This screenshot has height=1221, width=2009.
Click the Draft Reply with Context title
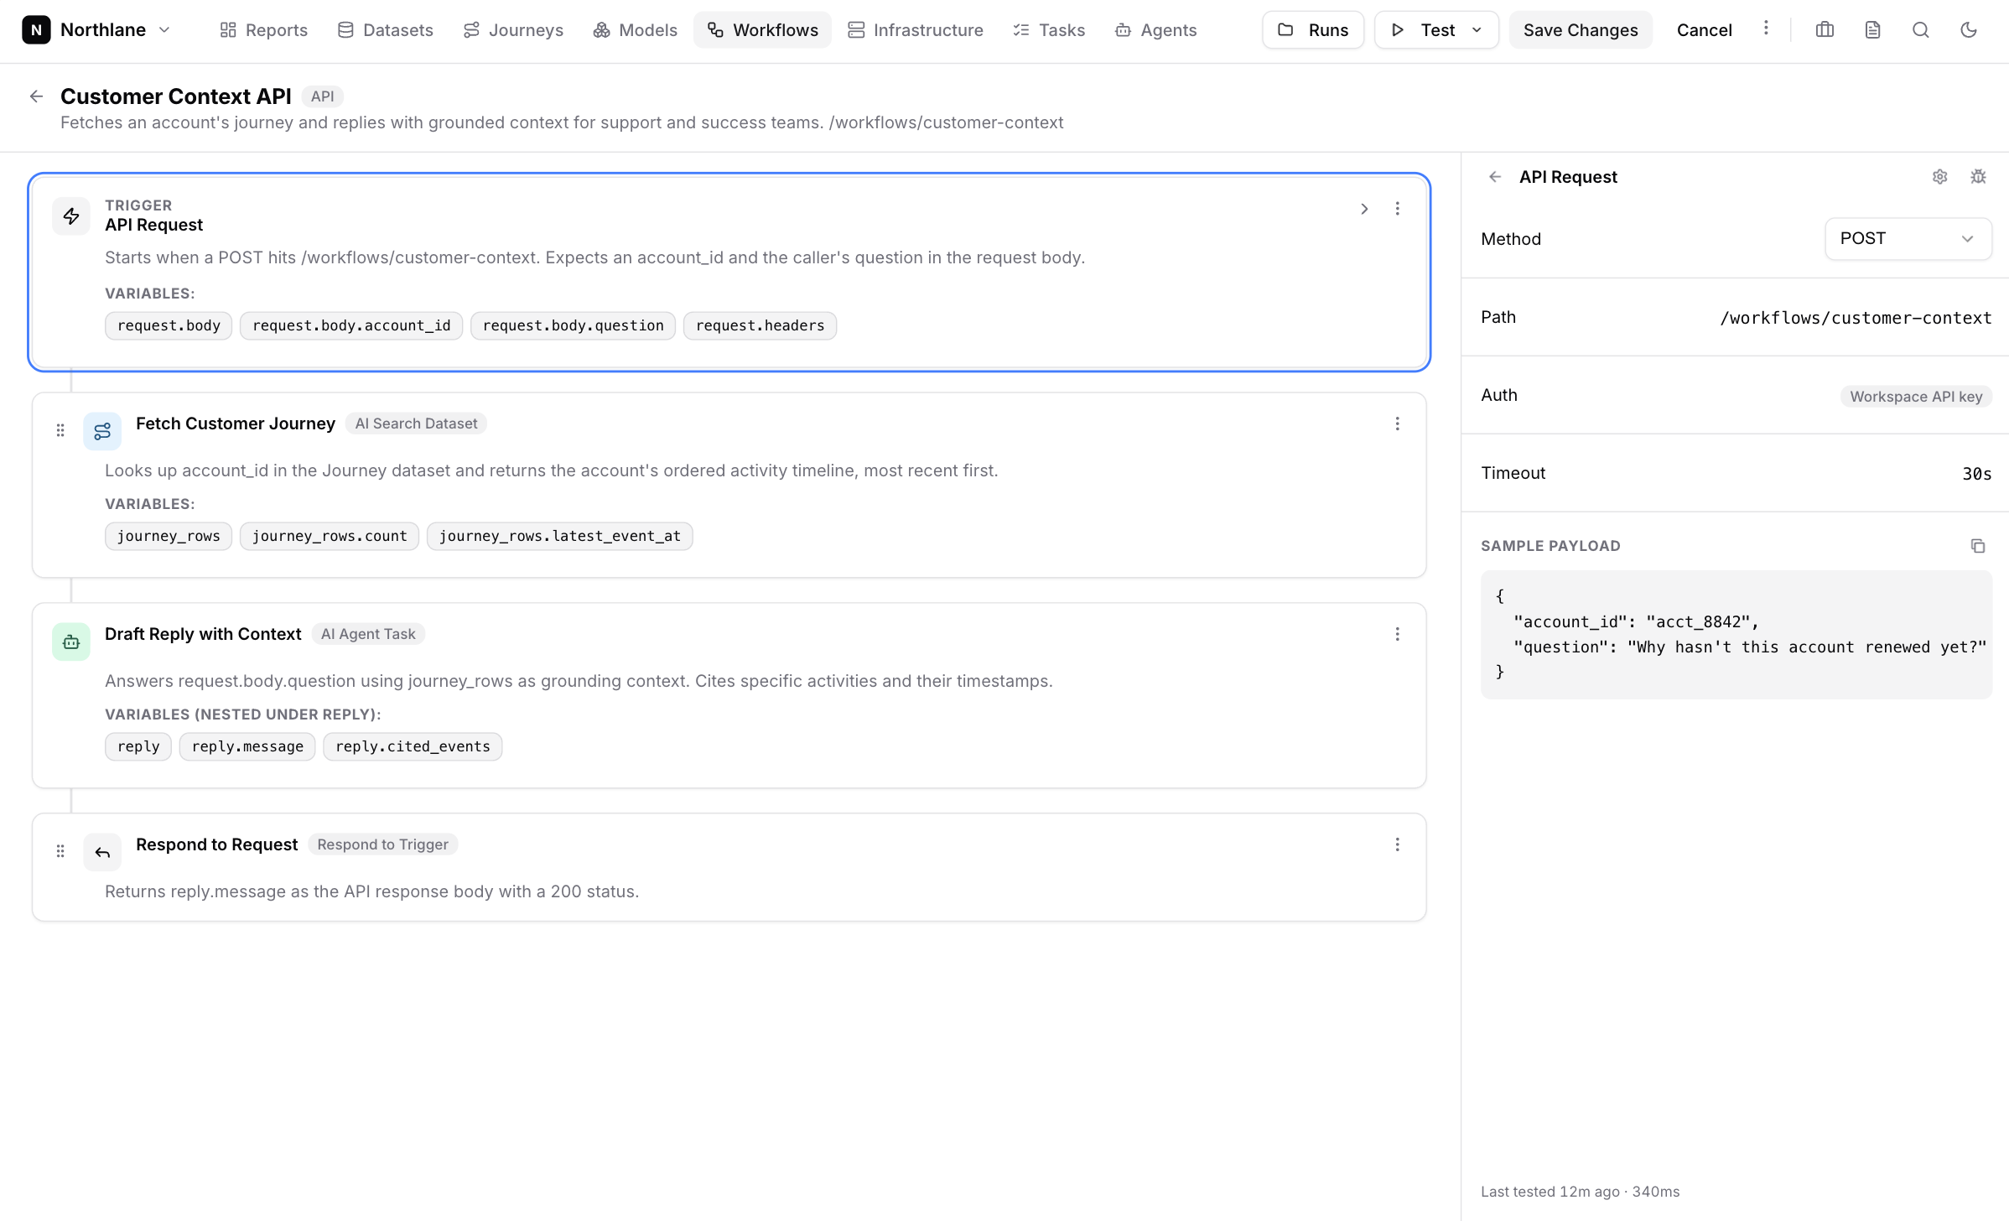click(203, 634)
